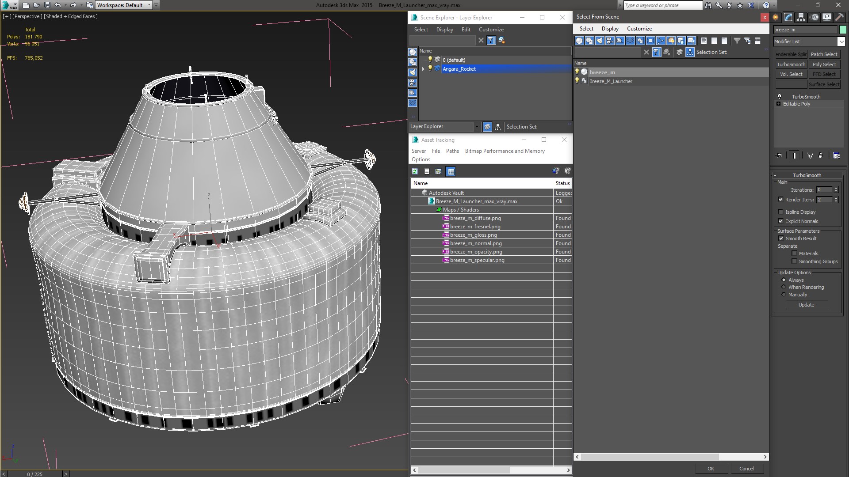The image size is (849, 477).
Task: Select Always update option
Action: pyautogui.click(x=784, y=280)
